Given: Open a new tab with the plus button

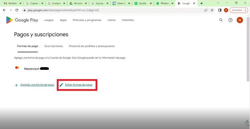Looking at the screenshot, I should pos(202,3).
